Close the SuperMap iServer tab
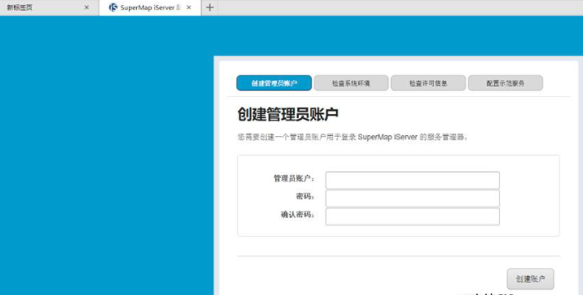583x295 pixels. 189,7
